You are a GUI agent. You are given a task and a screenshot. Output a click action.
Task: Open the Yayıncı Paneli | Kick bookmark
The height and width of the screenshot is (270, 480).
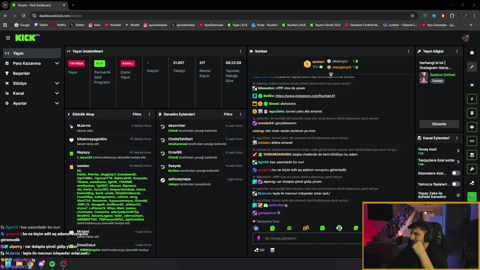coord(325,25)
